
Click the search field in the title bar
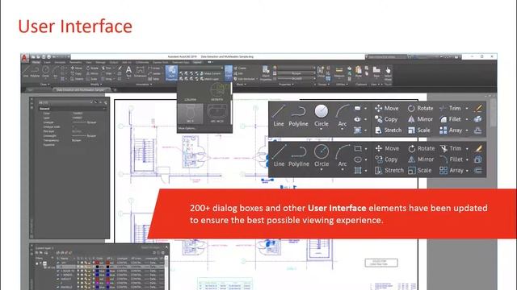[x=387, y=57]
